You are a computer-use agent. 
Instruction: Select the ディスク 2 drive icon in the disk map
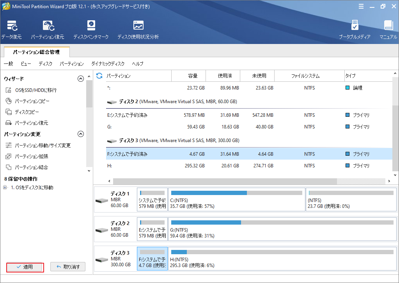pos(102,230)
